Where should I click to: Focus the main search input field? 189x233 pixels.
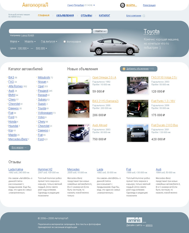pyautogui.click(x=50, y=31)
